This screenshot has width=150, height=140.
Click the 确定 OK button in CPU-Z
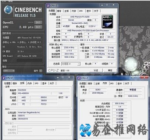110,70
